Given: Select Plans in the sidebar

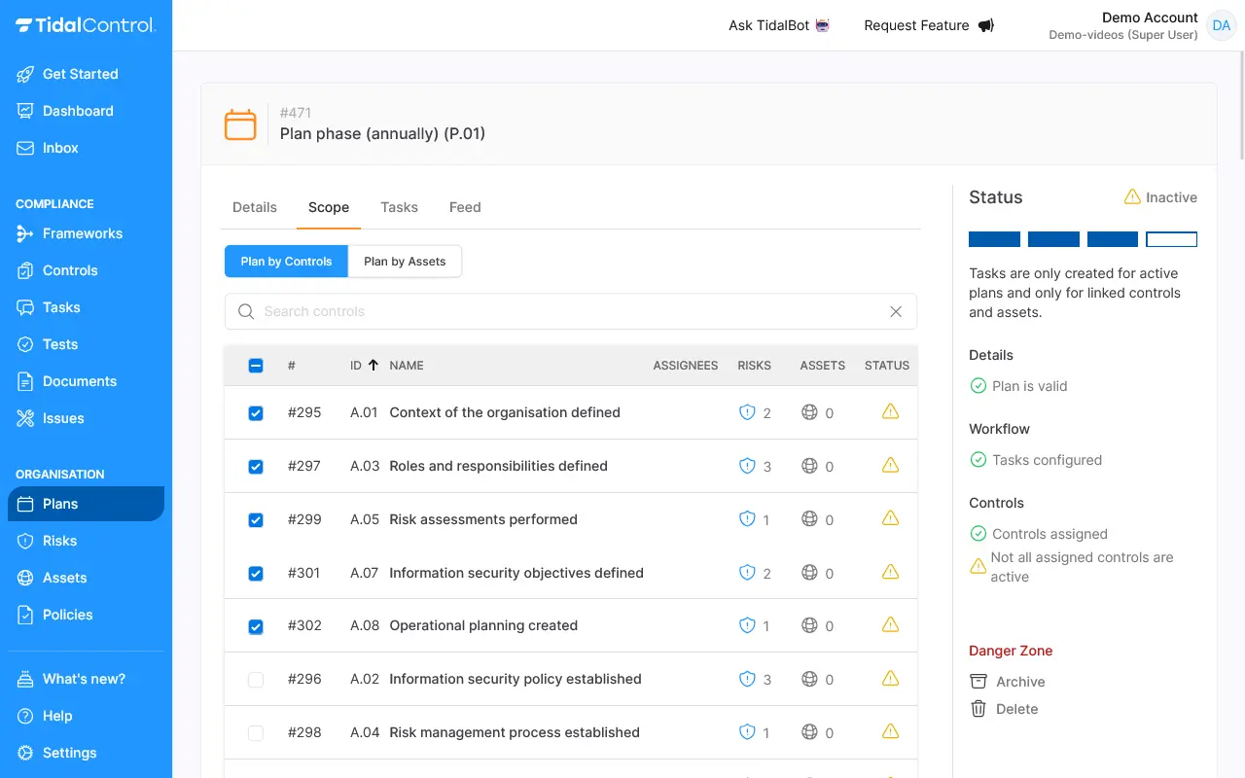Looking at the screenshot, I should point(86,504).
